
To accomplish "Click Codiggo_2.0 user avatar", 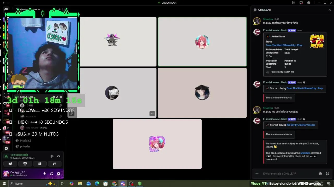I will pyautogui.click(x=6, y=173).
